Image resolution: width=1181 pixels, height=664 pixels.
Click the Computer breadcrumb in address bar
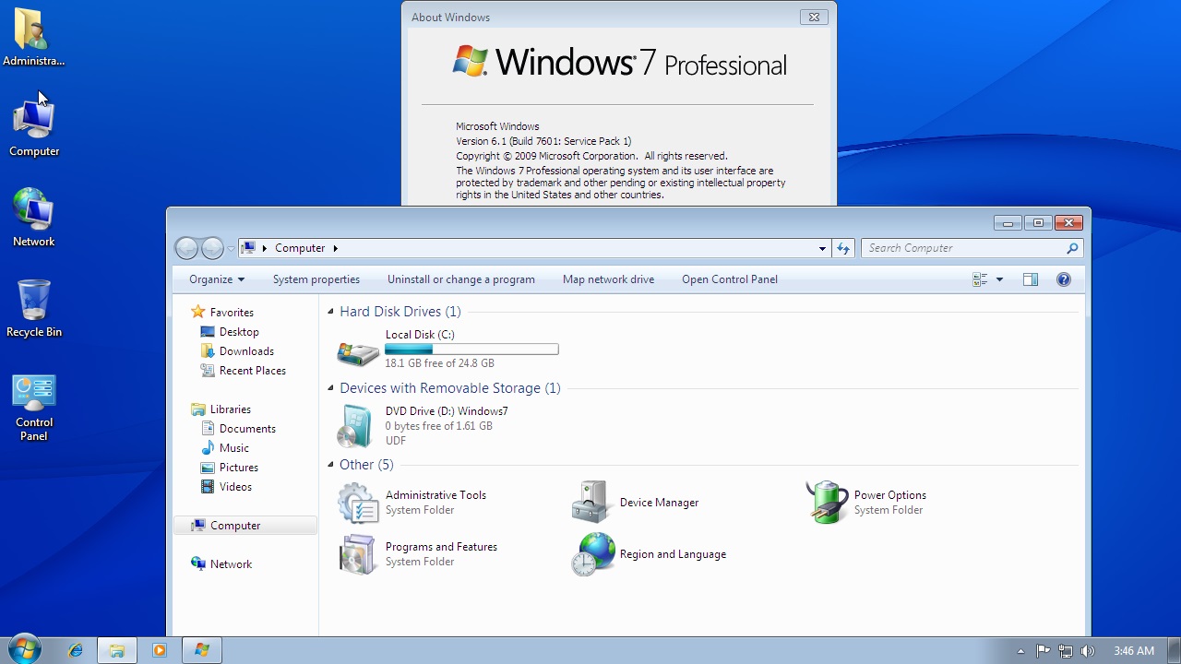[300, 248]
